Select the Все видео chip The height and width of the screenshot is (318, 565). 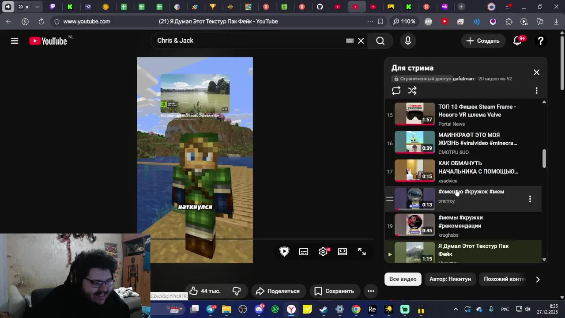pyautogui.click(x=403, y=279)
